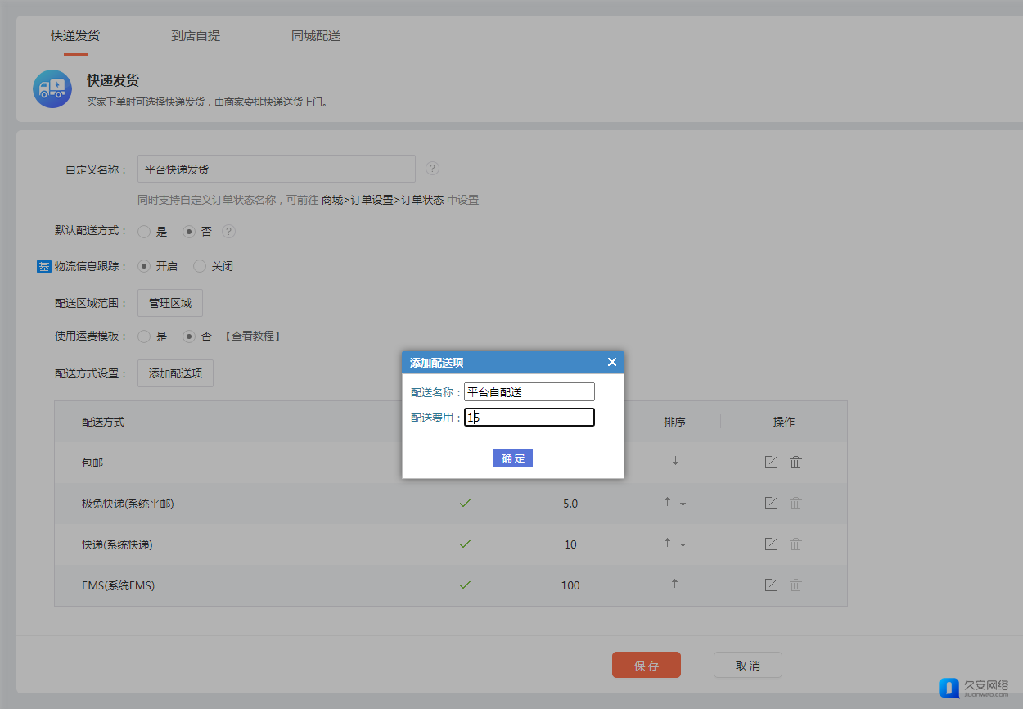Edit the 极兔快递 delivery row

pos(771,504)
